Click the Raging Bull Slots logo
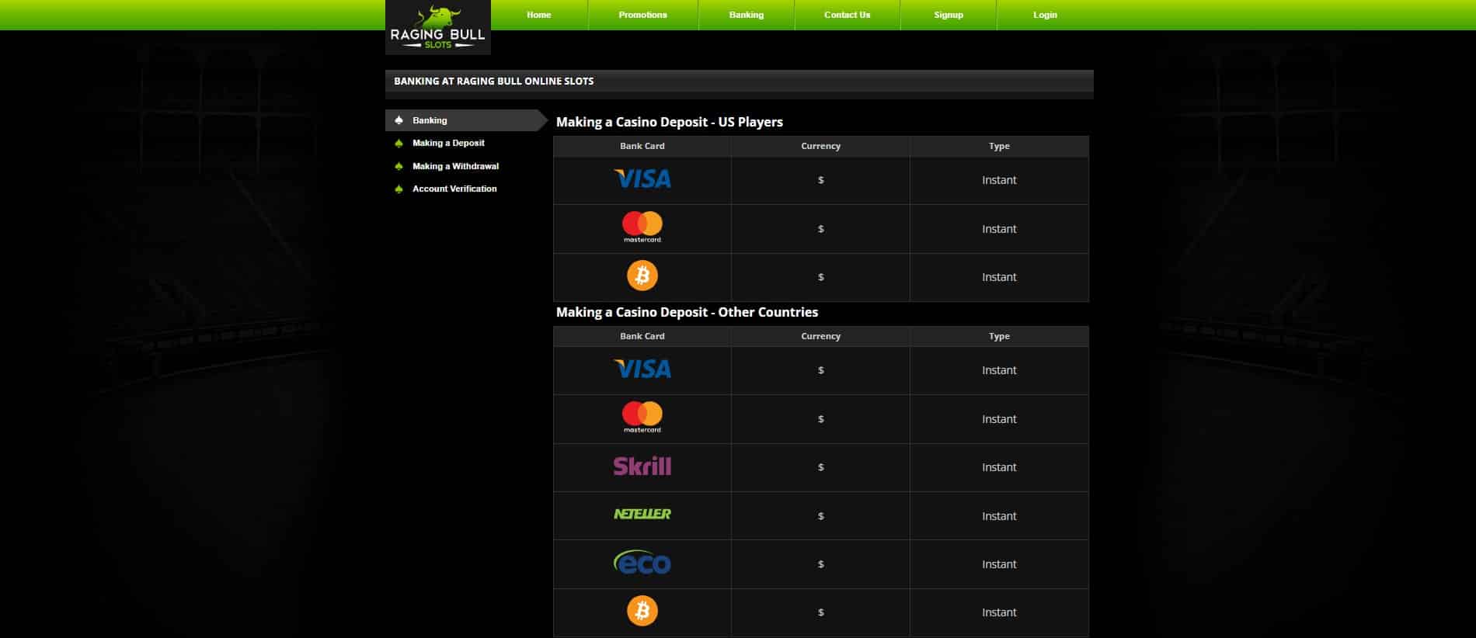 (x=438, y=27)
